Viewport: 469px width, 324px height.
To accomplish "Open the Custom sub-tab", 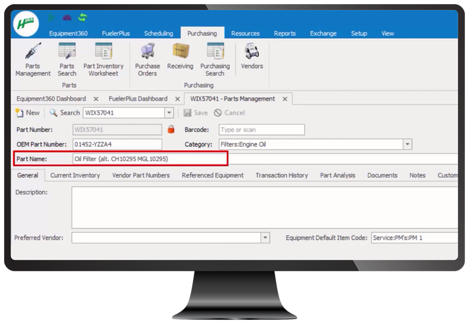I will pyautogui.click(x=447, y=176).
